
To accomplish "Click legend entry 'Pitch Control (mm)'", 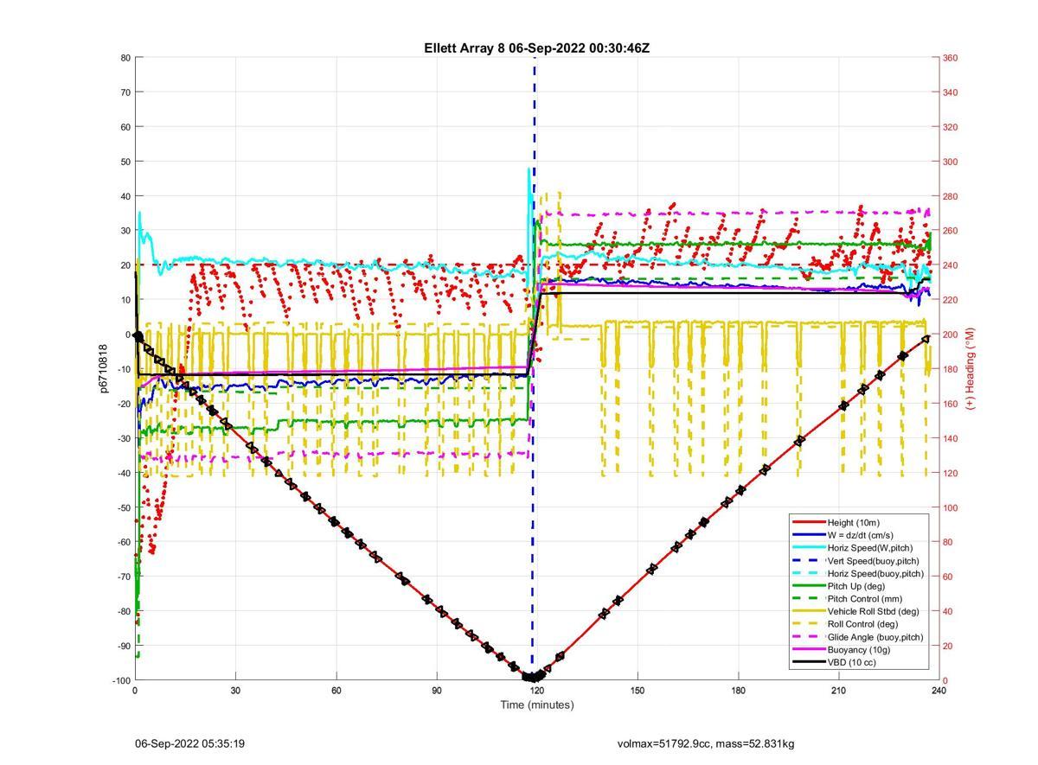I will coord(866,598).
